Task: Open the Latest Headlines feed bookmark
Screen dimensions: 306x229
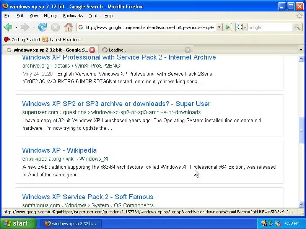Action: point(62,40)
